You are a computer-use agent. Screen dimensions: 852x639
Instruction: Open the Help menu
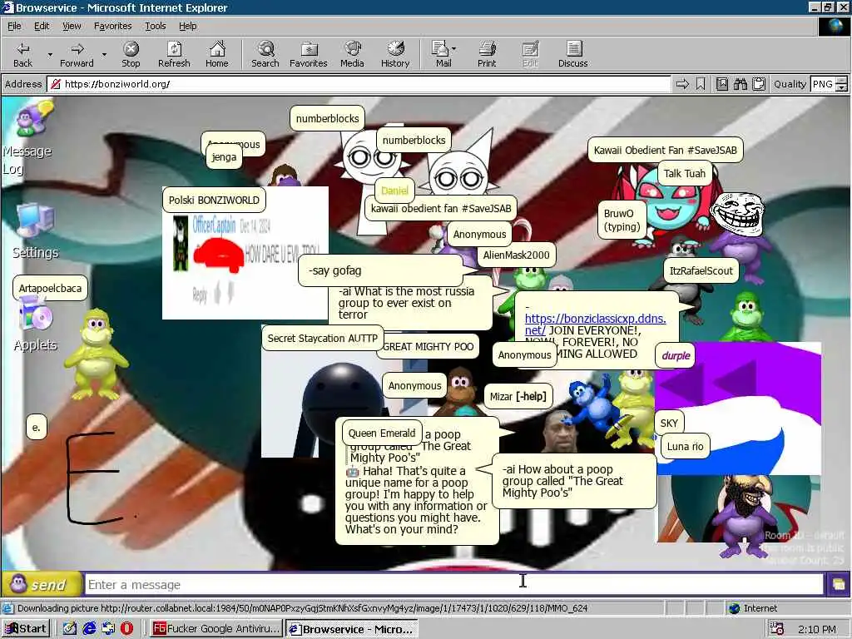(187, 26)
